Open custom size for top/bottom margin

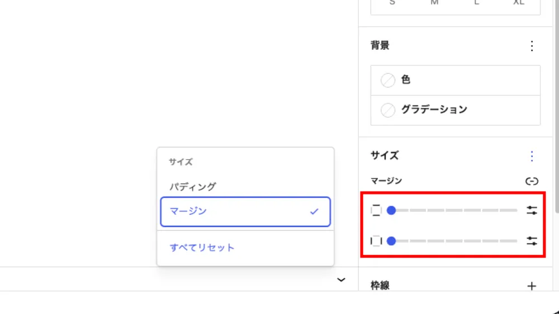coord(532,211)
